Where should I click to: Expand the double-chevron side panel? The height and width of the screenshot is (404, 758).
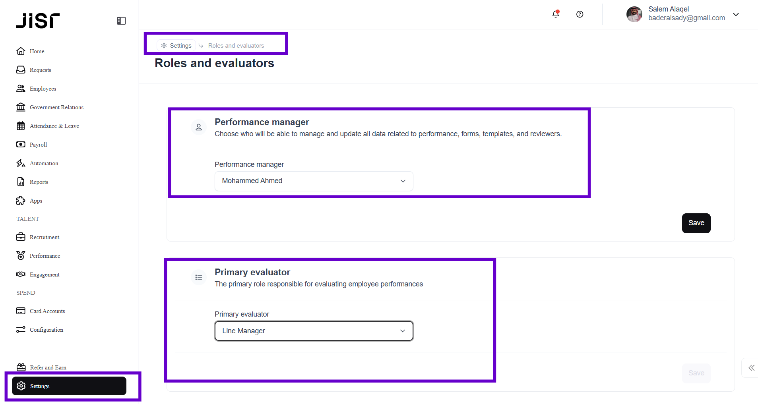[x=751, y=368]
